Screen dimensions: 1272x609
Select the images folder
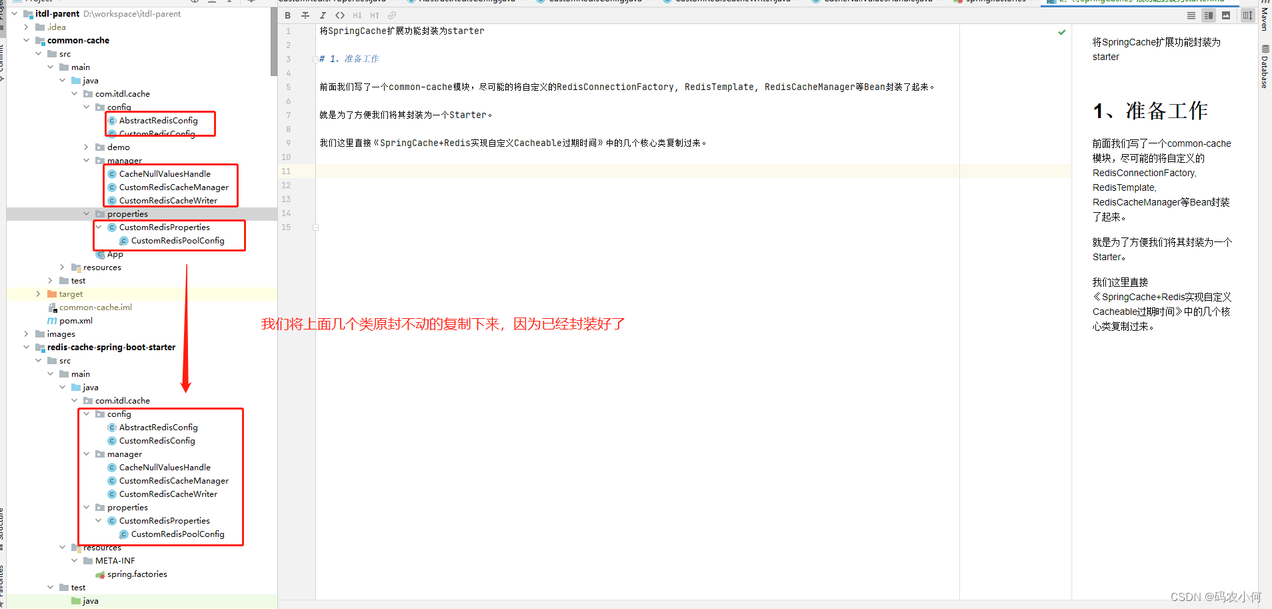[x=61, y=334]
